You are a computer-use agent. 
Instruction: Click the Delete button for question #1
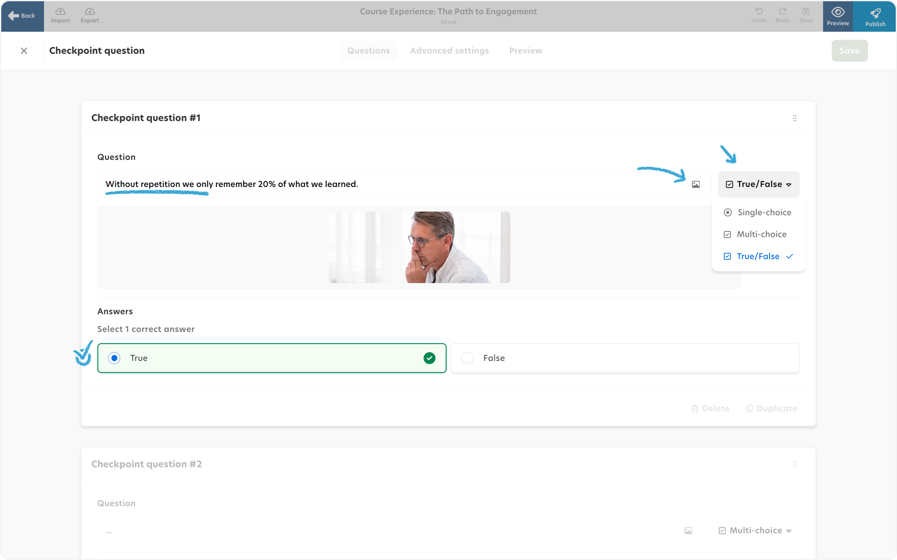coord(710,408)
